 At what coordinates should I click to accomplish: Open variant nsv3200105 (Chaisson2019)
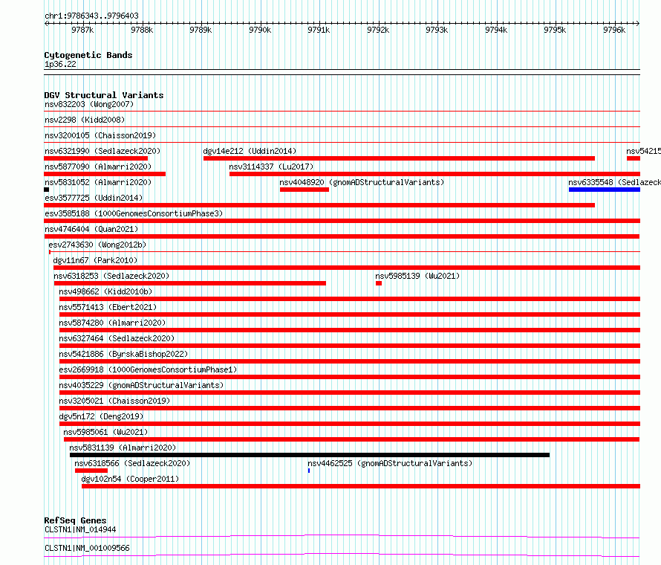click(100, 135)
